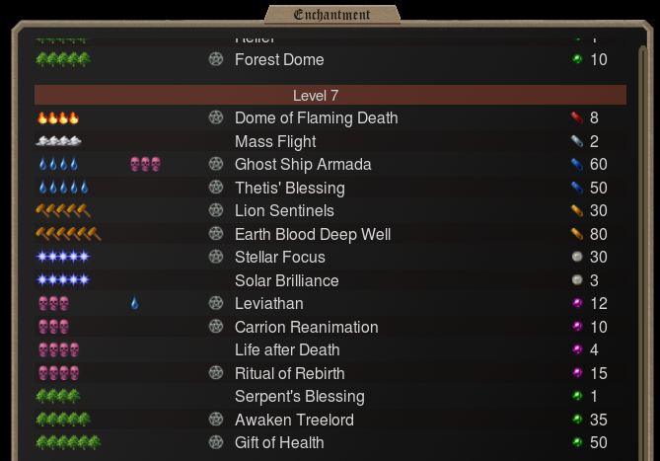660x461 pixels.
Task: Select the Level 7 section header
Action: [x=330, y=95]
